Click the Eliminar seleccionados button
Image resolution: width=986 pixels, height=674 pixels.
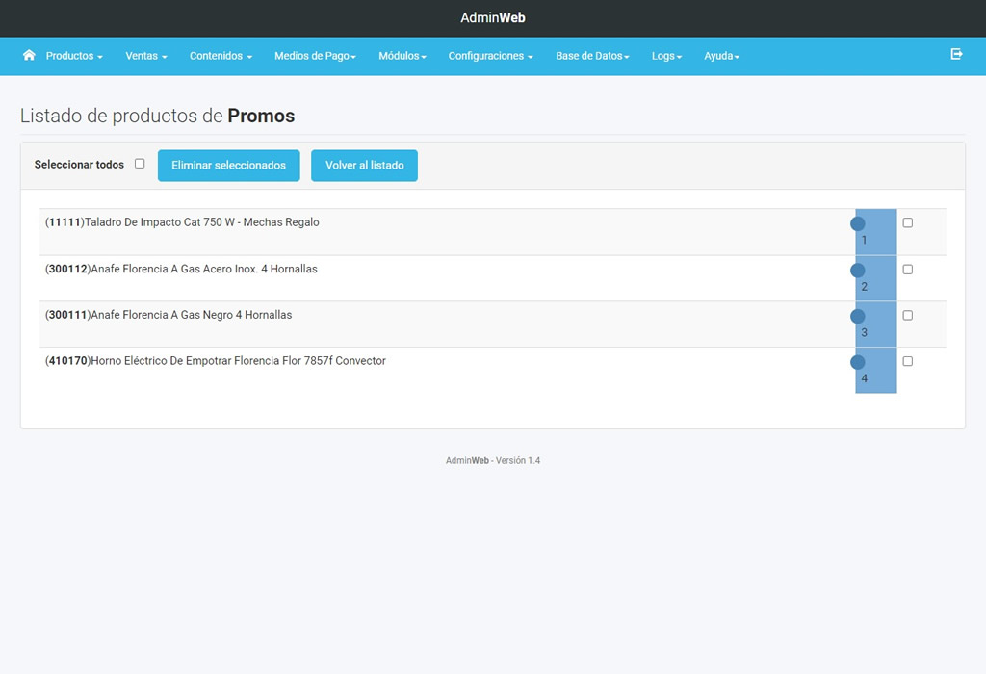(228, 166)
